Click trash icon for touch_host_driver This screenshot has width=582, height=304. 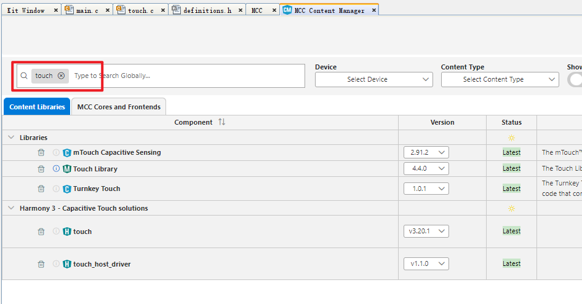tap(41, 264)
